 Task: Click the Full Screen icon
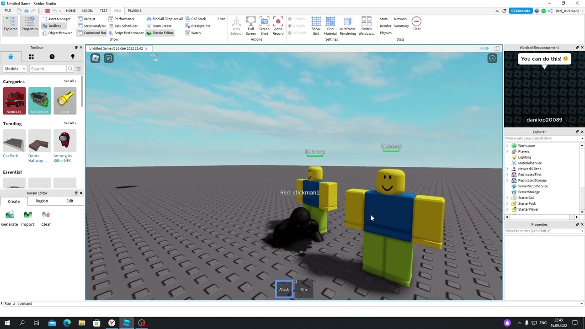coord(251,26)
